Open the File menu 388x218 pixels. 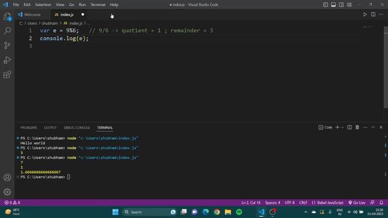click(x=16, y=5)
